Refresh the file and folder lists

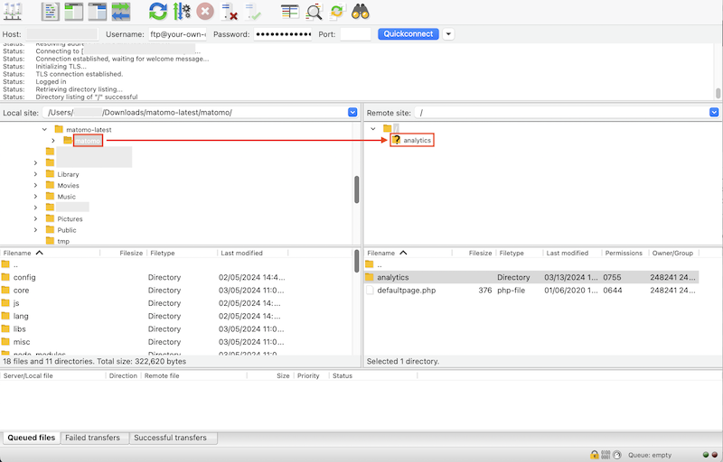click(158, 12)
